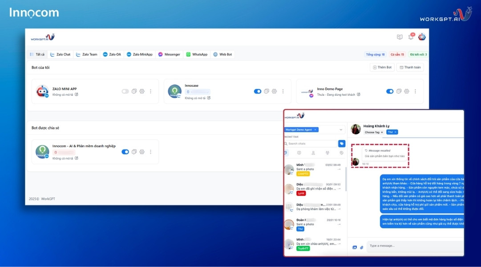Open settings gear for Inno Demo Page
The height and width of the screenshot is (267, 481).
tap(406, 91)
